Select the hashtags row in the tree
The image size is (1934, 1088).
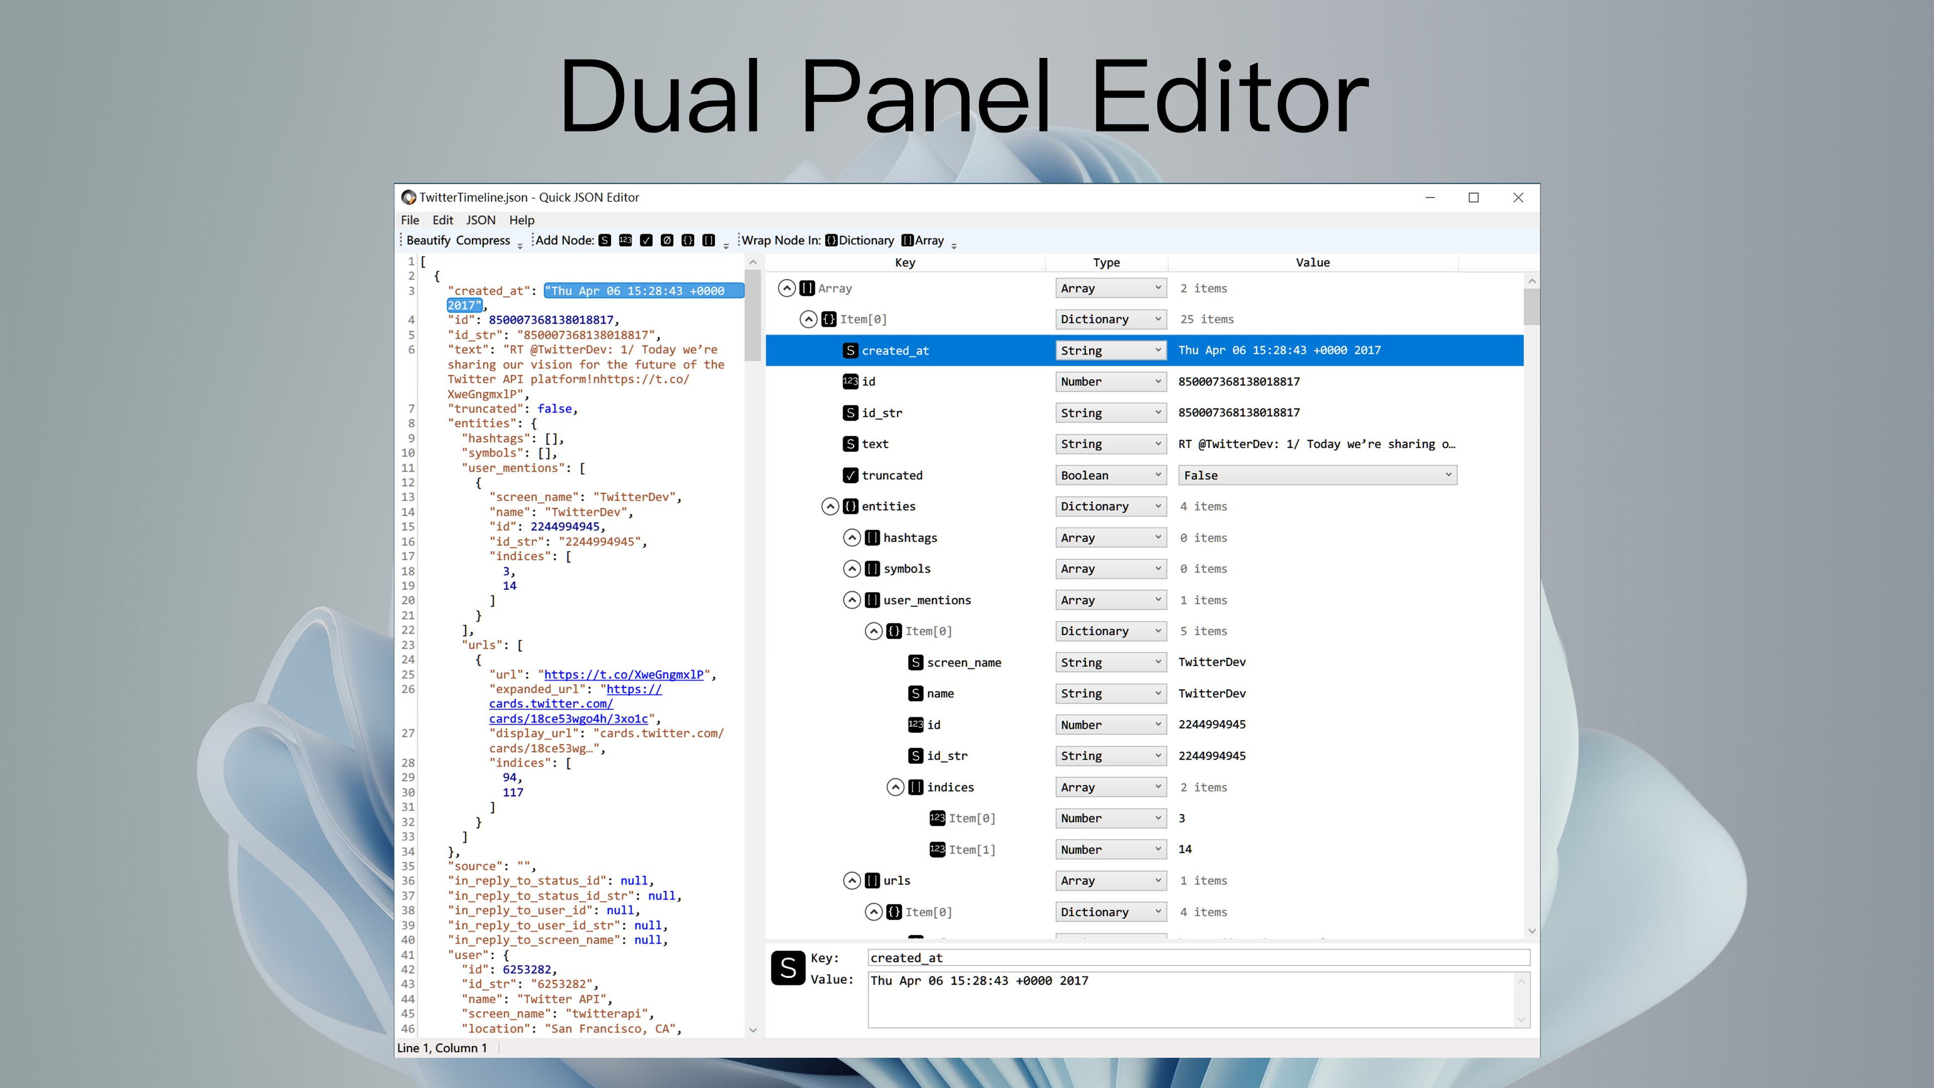[x=910, y=537]
